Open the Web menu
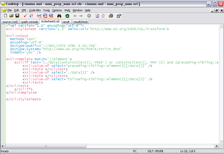 tap(67, 10)
